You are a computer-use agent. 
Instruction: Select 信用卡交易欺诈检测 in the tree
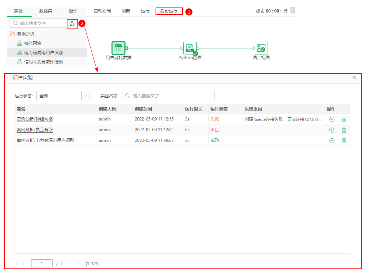43,62
